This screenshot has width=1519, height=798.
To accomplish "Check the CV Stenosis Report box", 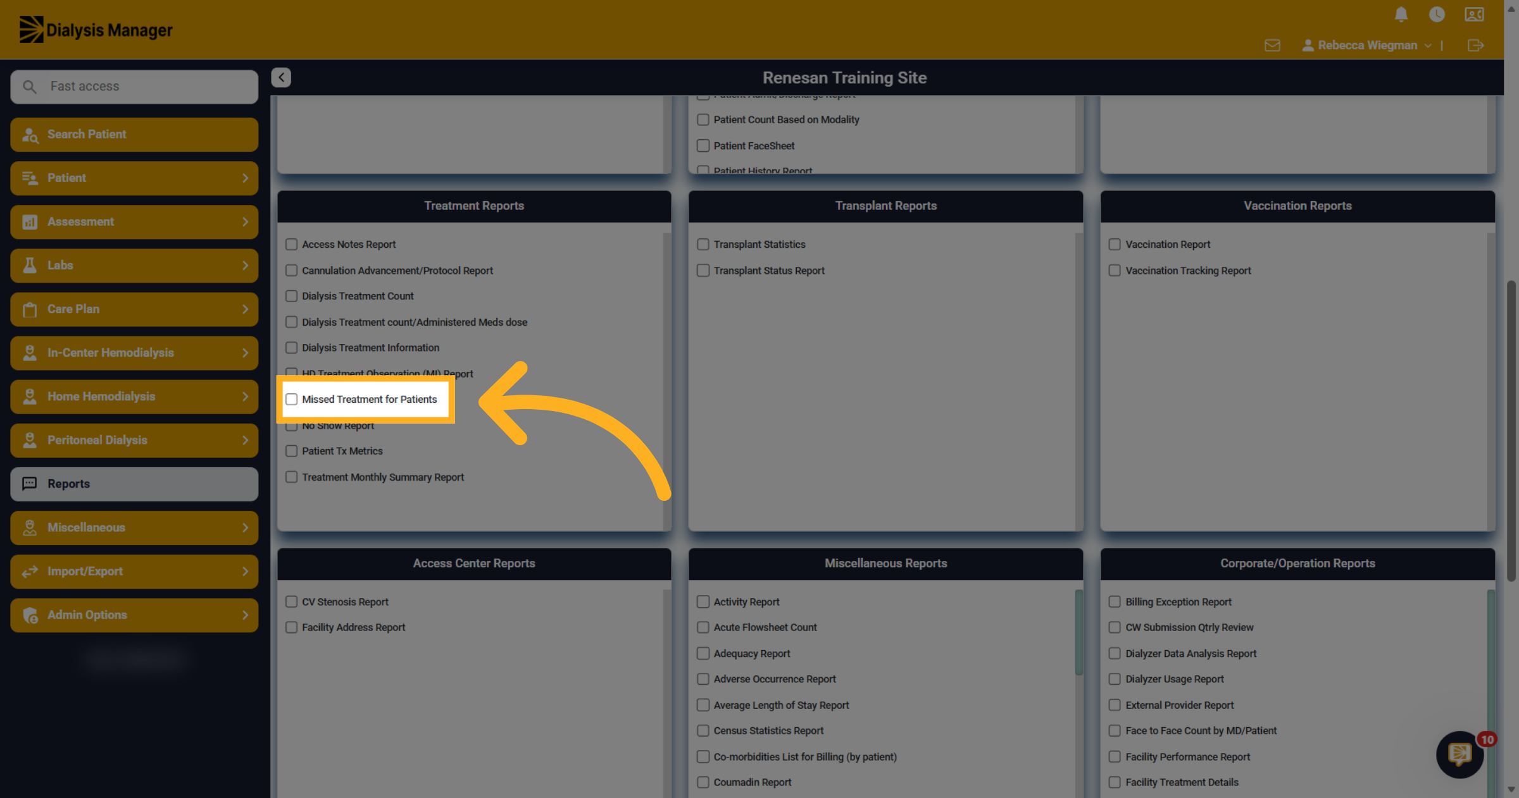I will (291, 602).
